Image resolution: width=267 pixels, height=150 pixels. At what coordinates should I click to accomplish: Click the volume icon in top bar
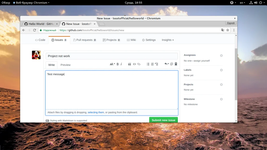coord(256,3)
